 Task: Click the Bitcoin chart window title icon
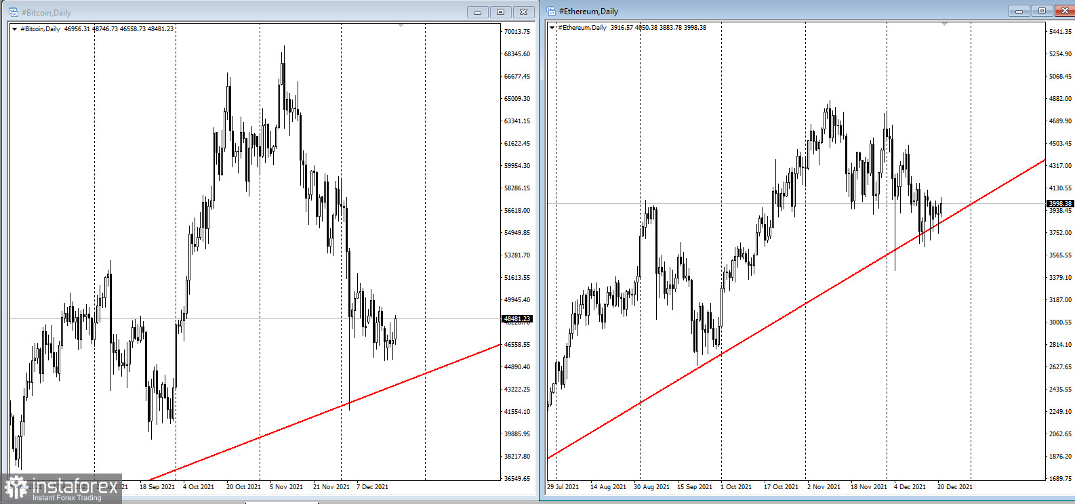[x=13, y=12]
